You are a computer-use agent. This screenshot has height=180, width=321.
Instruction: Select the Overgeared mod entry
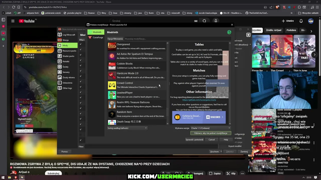click(137, 46)
